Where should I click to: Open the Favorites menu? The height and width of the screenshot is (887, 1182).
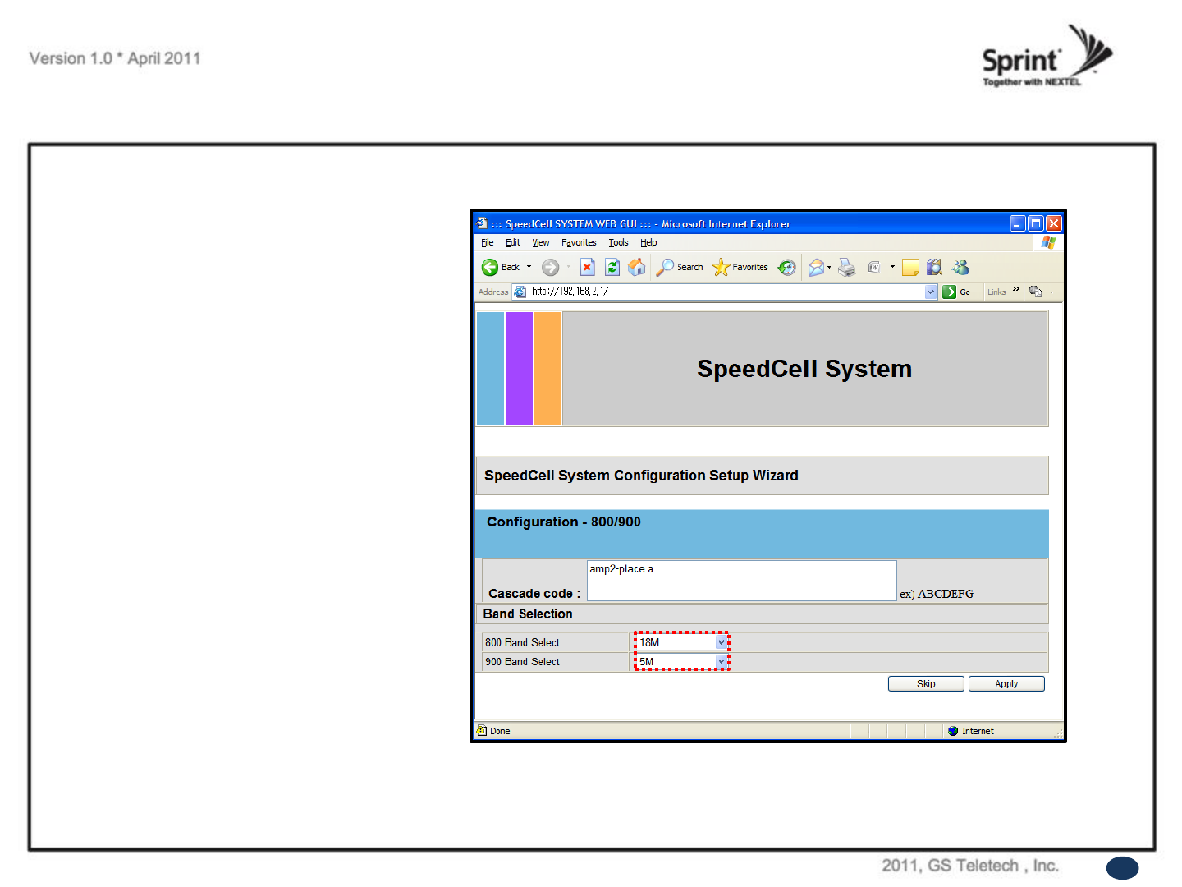(579, 242)
